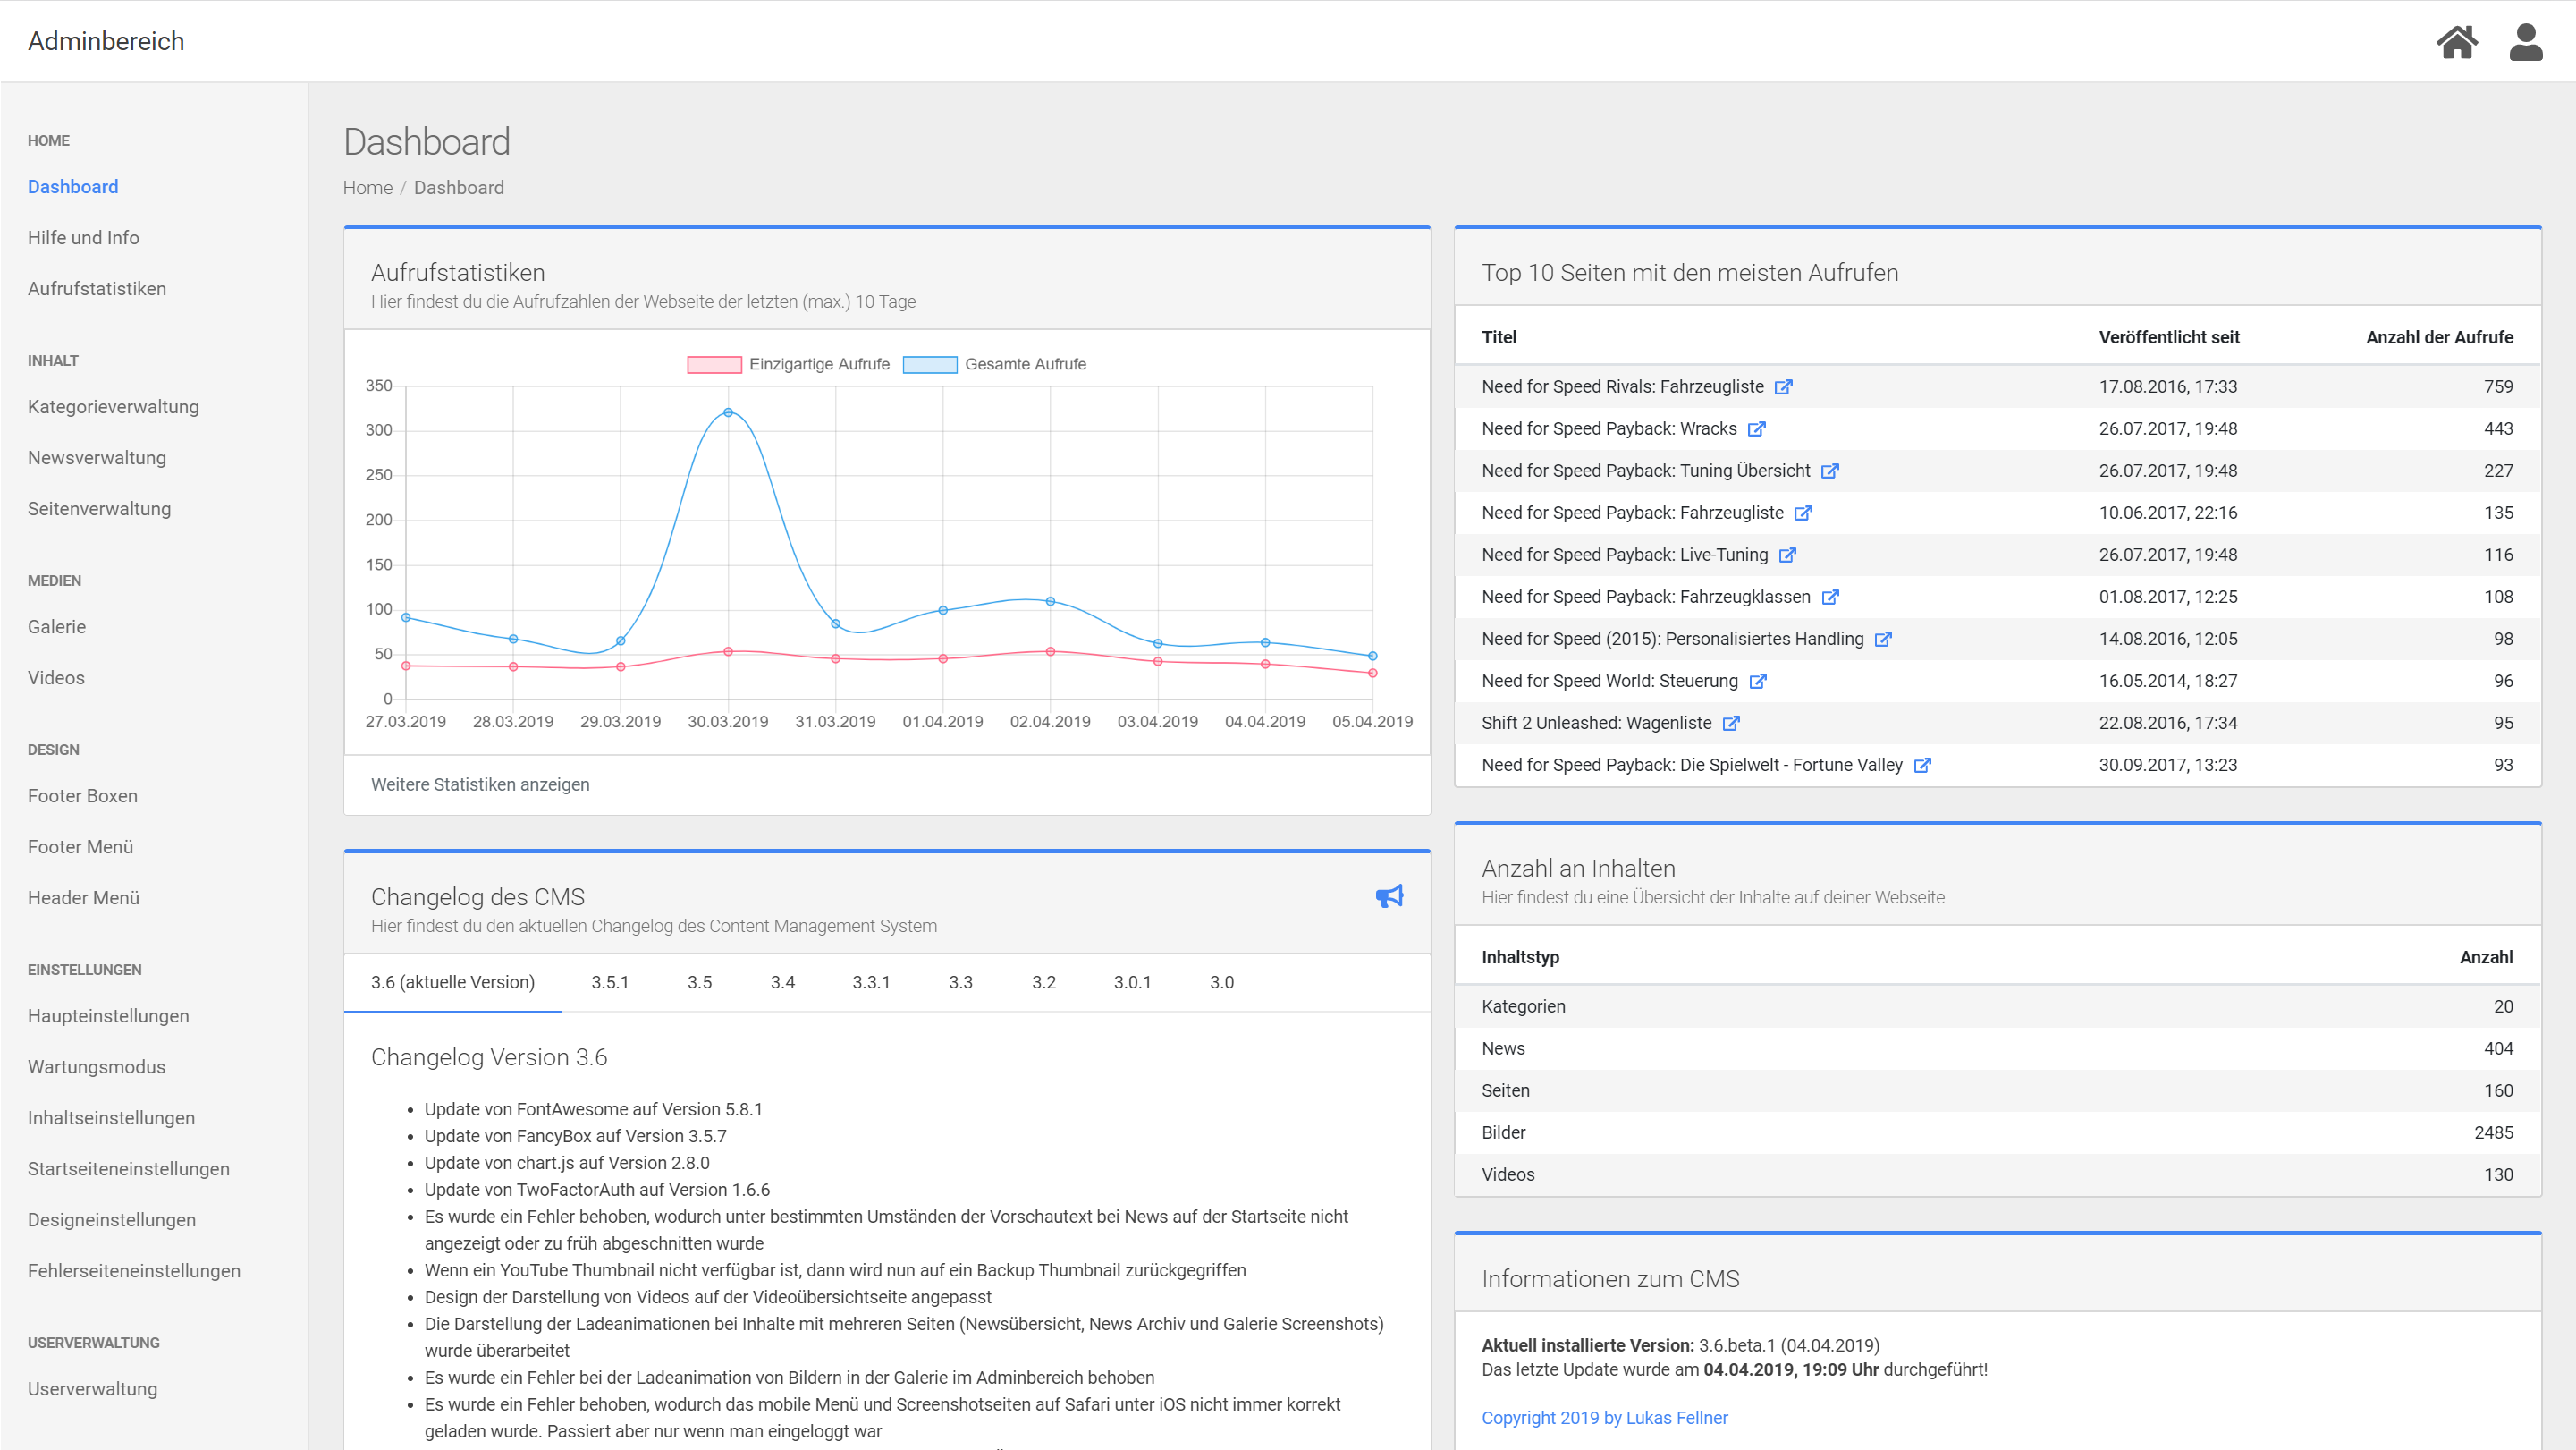Open external link for Tuning Übersicht
The height and width of the screenshot is (1450, 2576).
pos(1829,471)
